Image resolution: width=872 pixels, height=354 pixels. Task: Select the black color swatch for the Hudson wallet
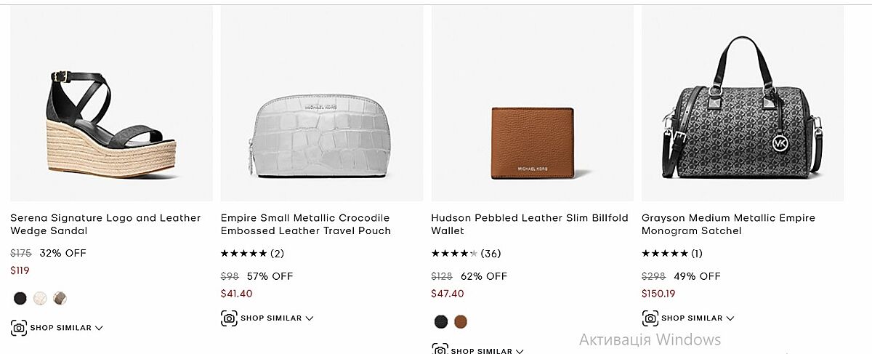441,321
